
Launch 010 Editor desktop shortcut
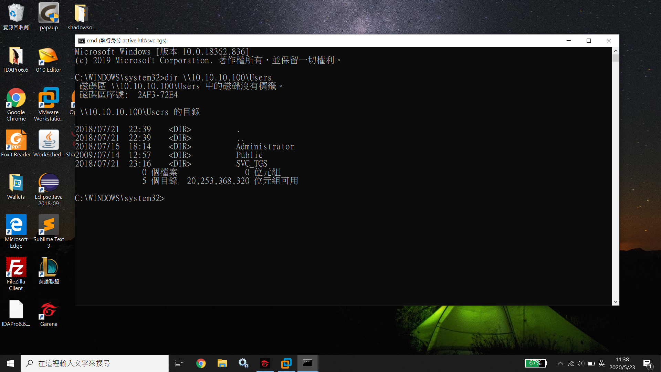49,59
